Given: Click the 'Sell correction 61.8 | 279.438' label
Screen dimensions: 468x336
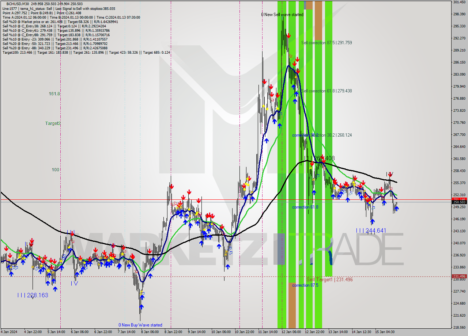Looking at the screenshot, I should (x=327, y=91).
